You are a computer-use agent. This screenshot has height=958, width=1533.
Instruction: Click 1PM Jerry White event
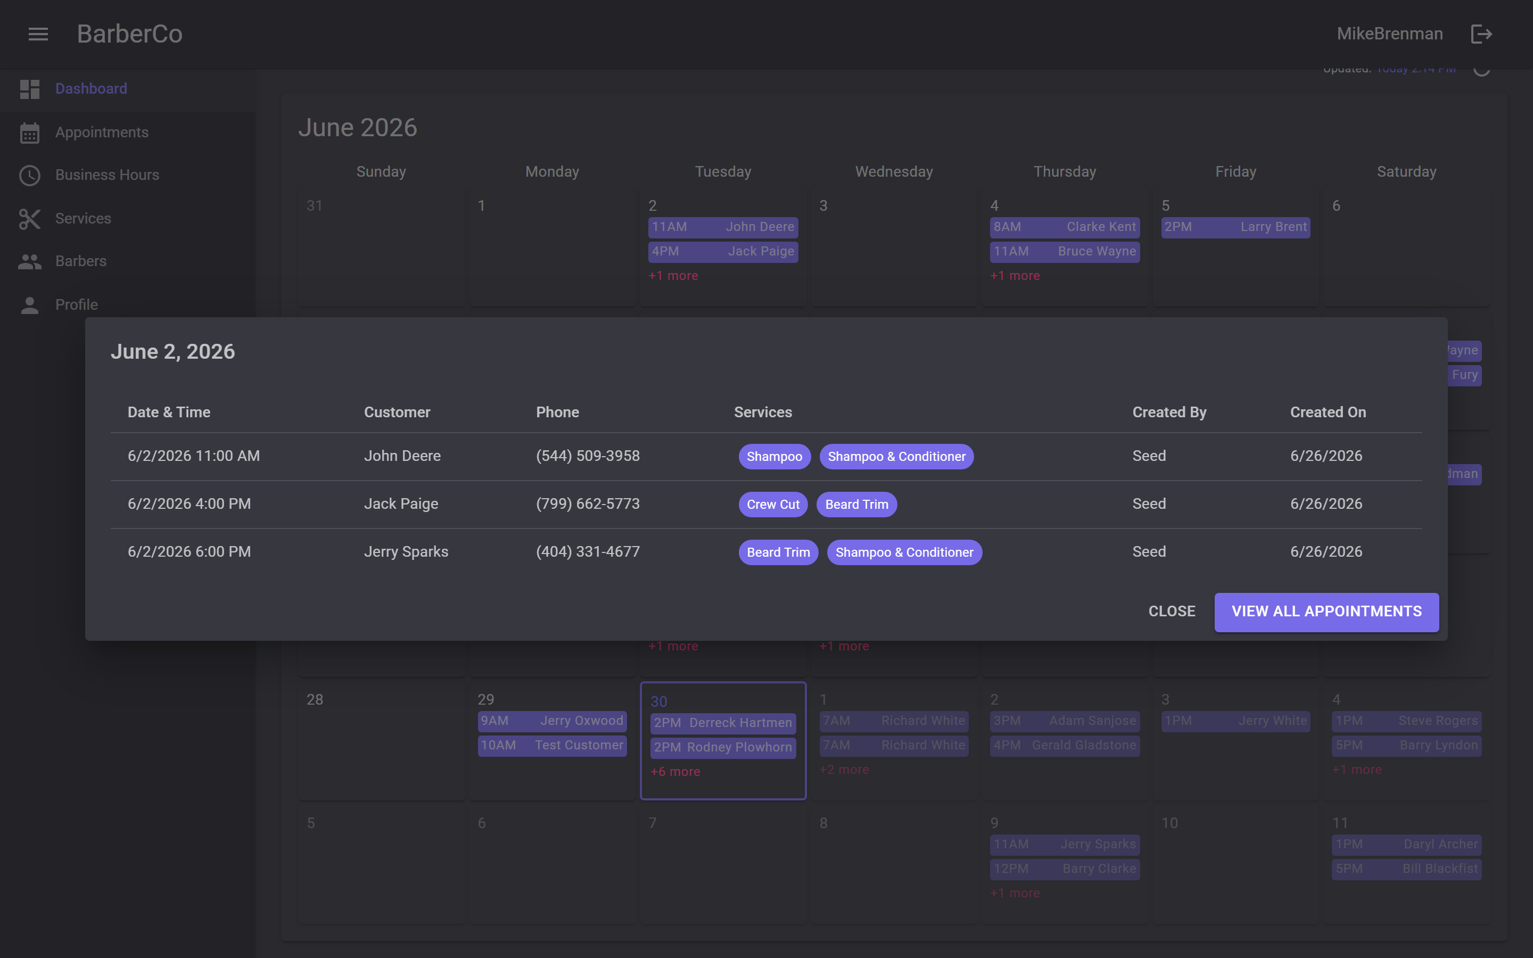pyautogui.click(x=1236, y=721)
